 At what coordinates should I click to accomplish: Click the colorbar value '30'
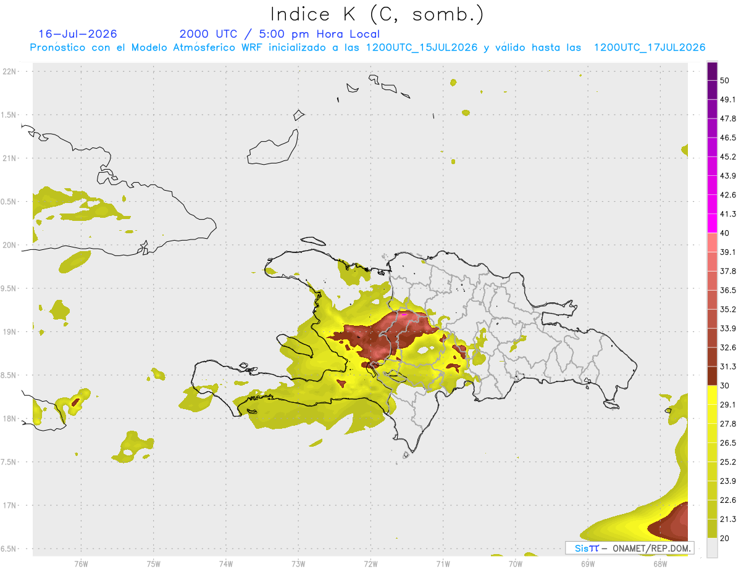point(725,386)
